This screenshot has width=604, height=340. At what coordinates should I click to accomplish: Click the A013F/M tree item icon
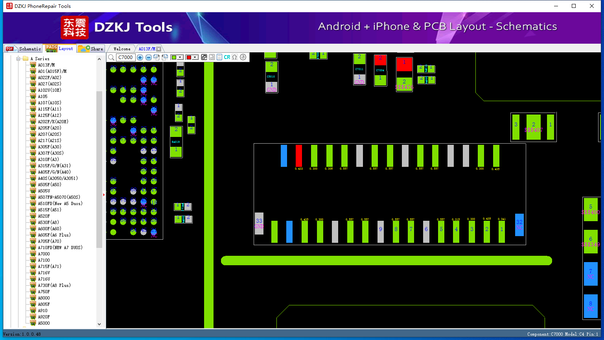click(x=33, y=65)
